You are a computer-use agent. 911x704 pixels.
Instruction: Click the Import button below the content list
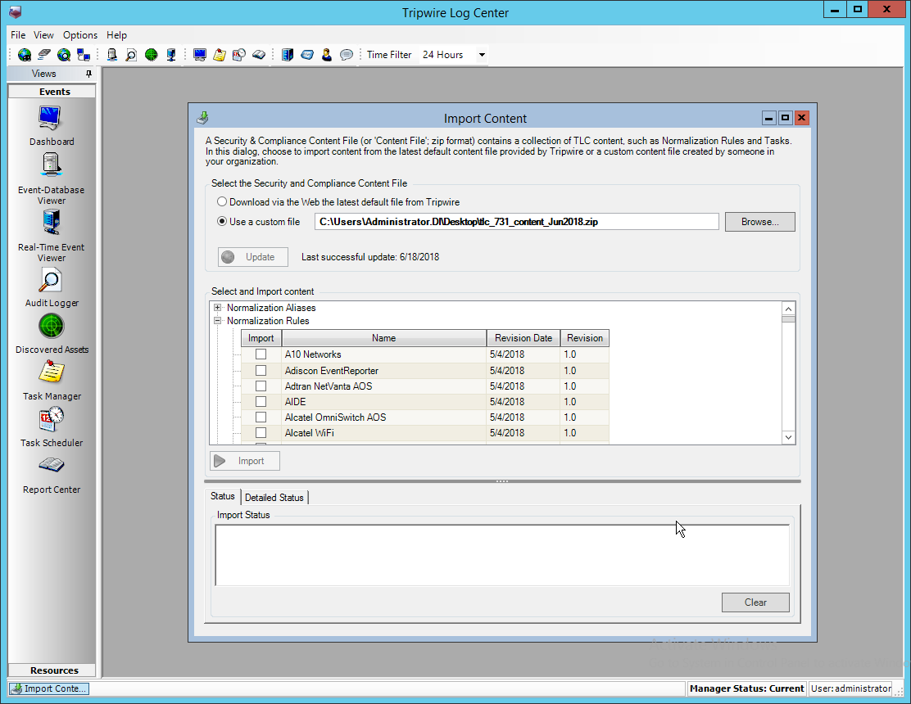tap(245, 461)
